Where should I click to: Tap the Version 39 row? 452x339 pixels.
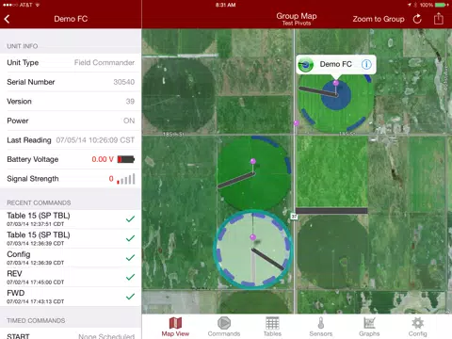[71, 102]
